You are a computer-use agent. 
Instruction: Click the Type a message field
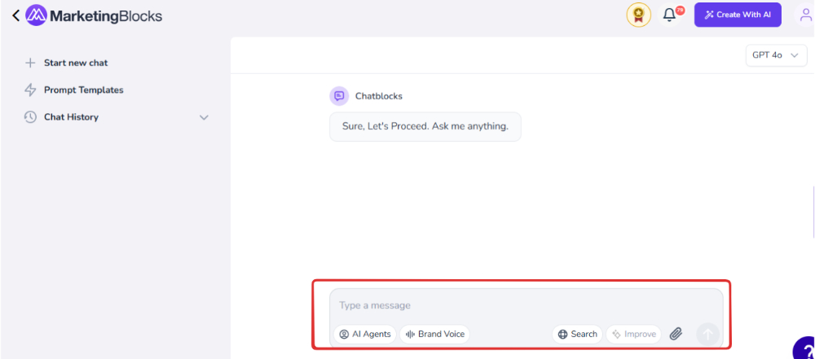coord(526,305)
